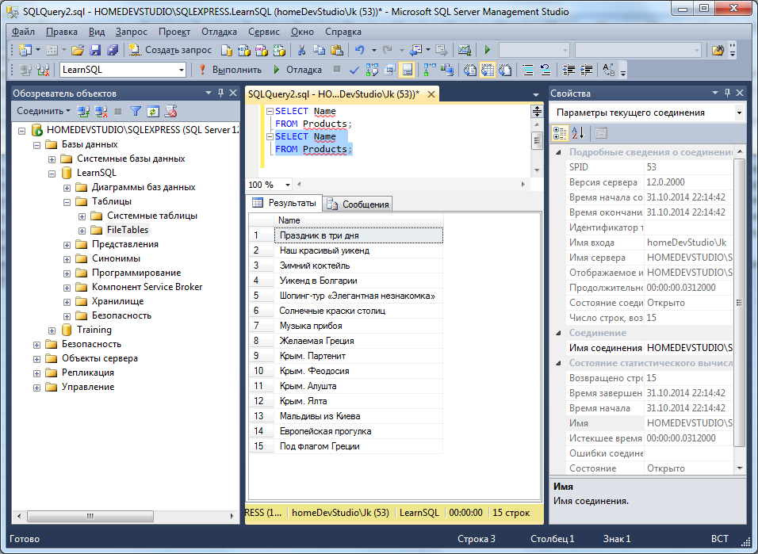
Task: Click the split editor handle above the scrollbar
Action: click(537, 112)
